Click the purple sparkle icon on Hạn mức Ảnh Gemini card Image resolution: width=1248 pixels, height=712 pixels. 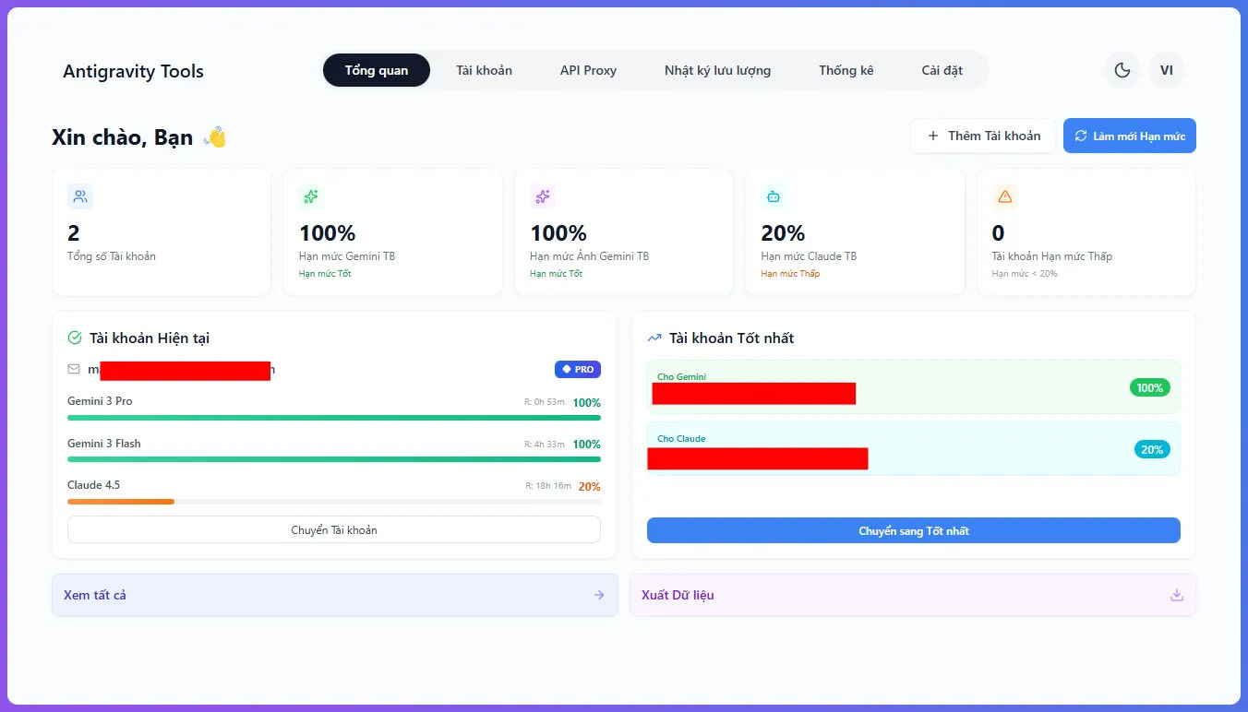click(x=542, y=196)
